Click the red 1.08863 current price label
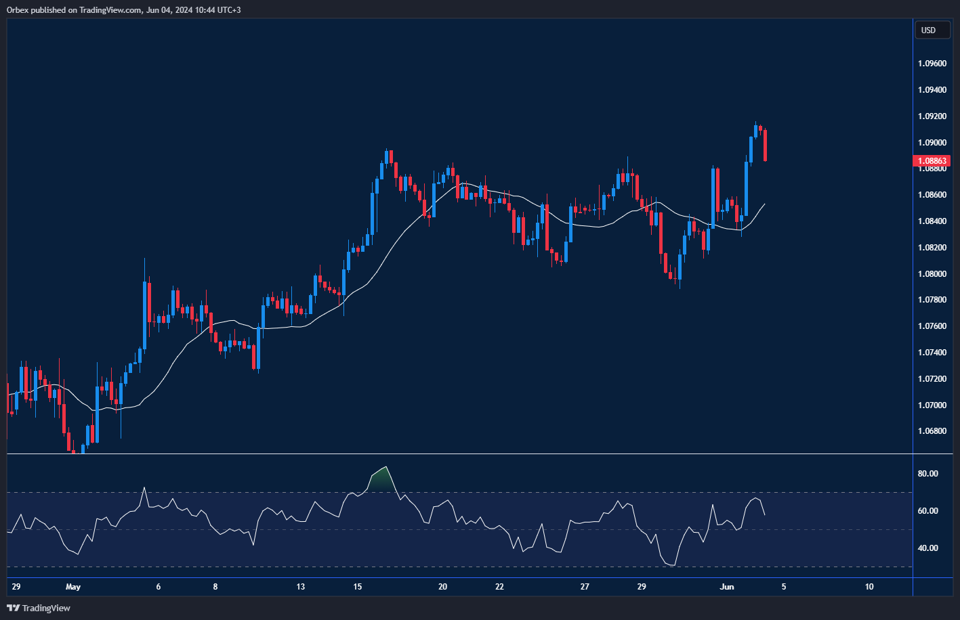The image size is (960, 620). point(932,161)
